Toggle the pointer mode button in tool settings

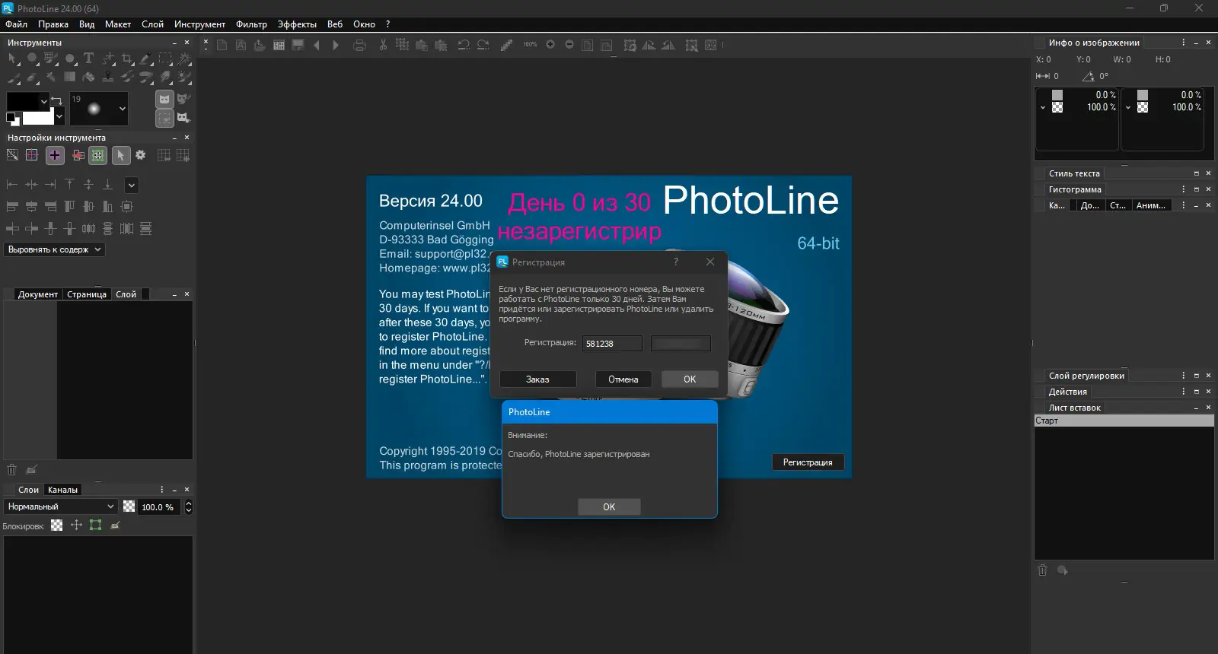[x=121, y=155]
